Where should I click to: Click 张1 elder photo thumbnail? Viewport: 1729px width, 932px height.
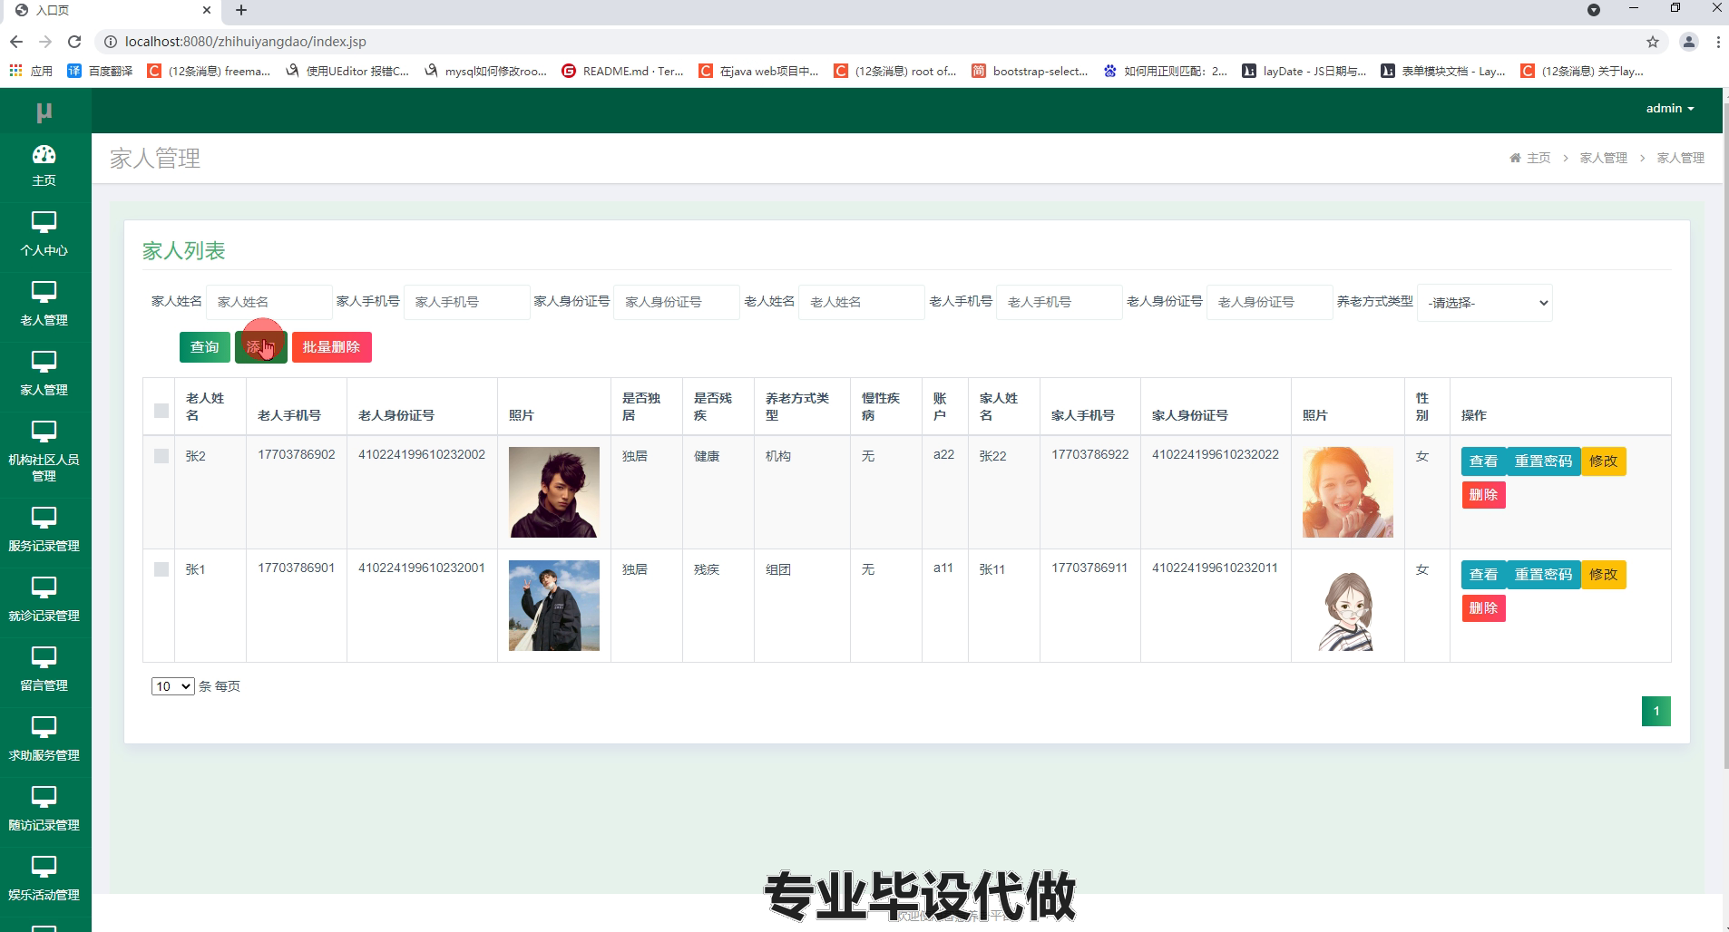[554, 606]
